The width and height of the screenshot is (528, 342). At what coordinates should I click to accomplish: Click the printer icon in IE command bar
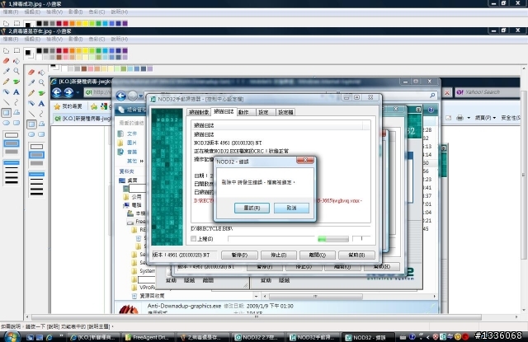click(x=460, y=118)
